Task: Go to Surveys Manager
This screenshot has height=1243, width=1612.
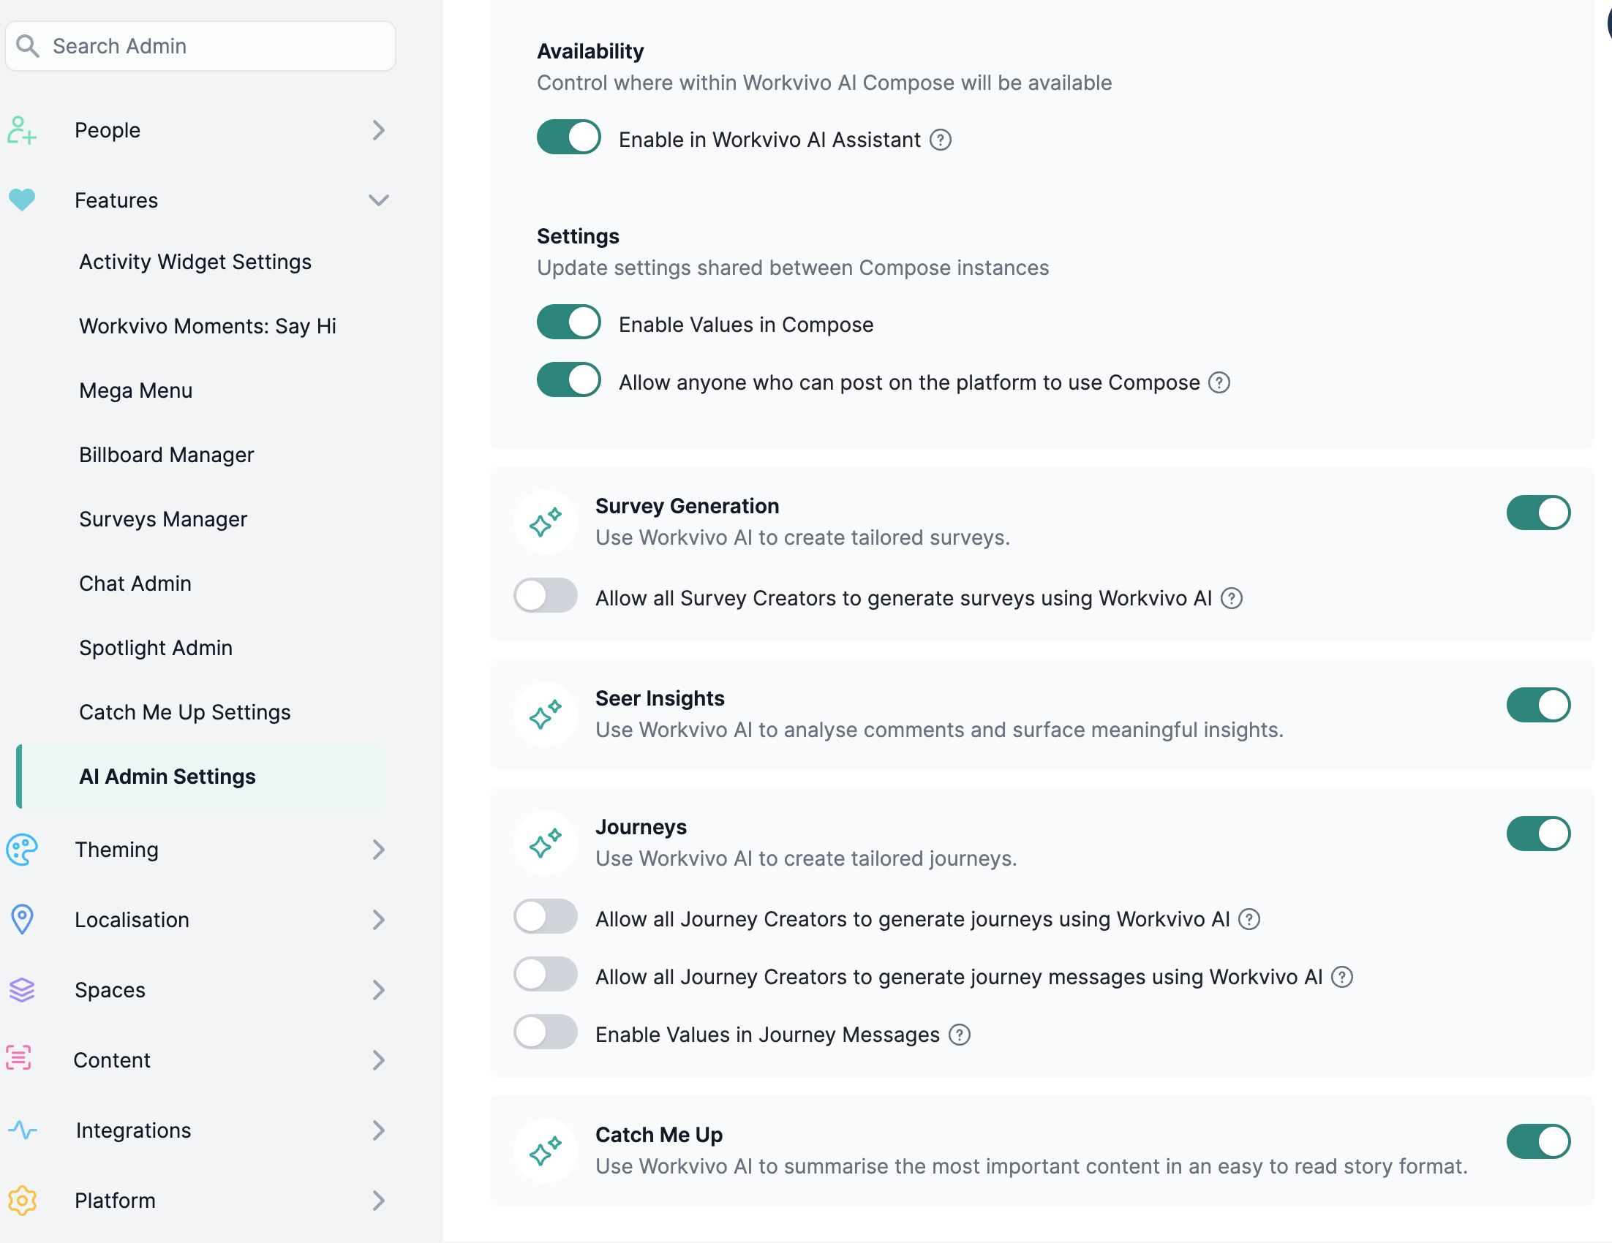Action: pyautogui.click(x=163, y=519)
